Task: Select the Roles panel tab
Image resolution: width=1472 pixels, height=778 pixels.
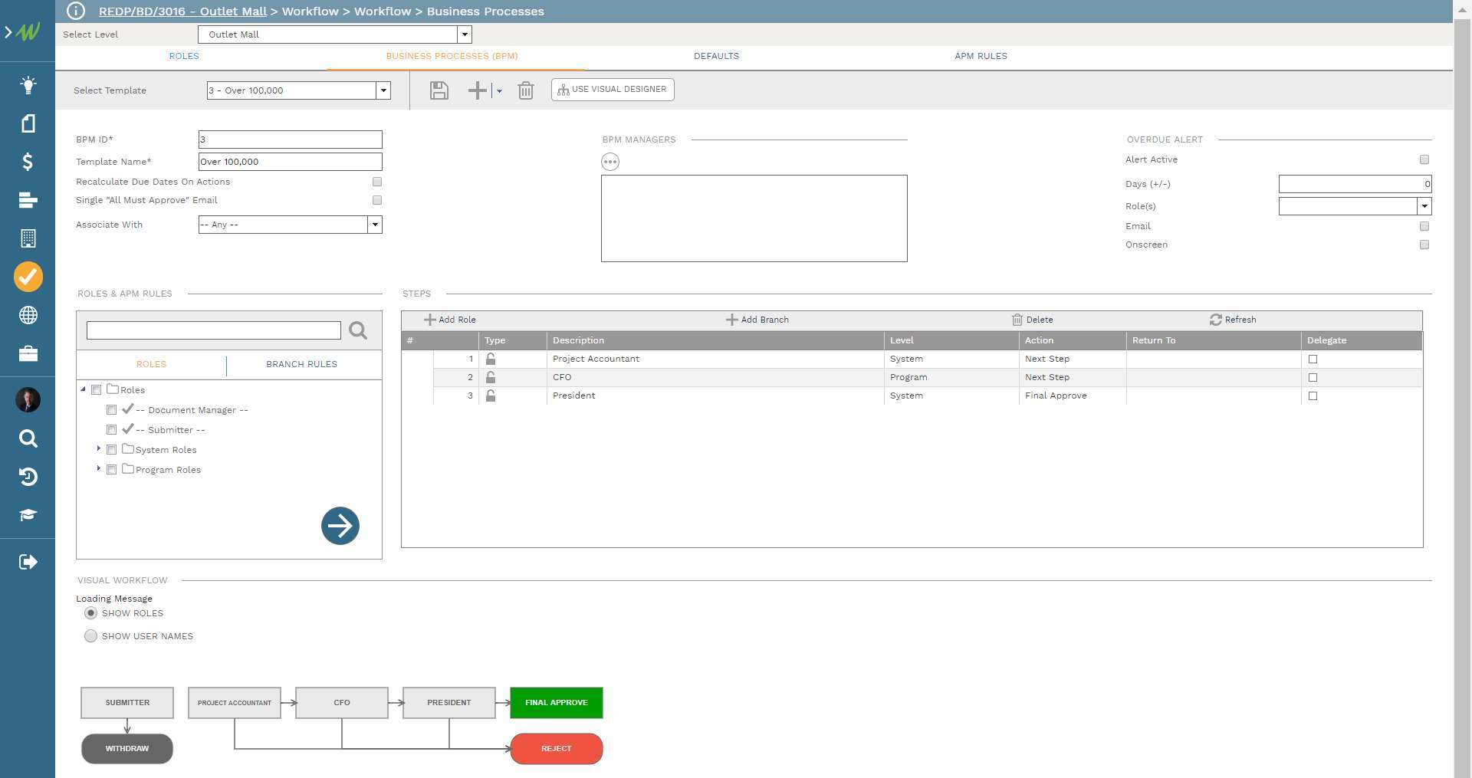Action: coord(151,364)
